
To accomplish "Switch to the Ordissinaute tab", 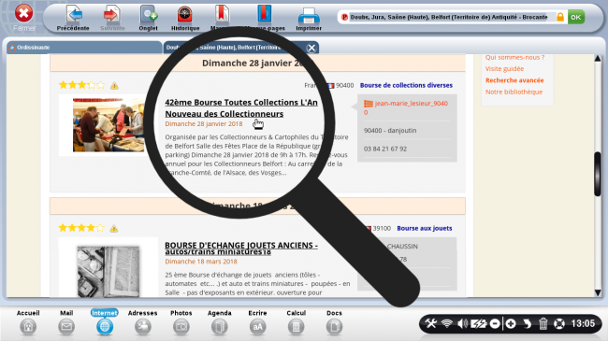I will pyautogui.click(x=84, y=48).
